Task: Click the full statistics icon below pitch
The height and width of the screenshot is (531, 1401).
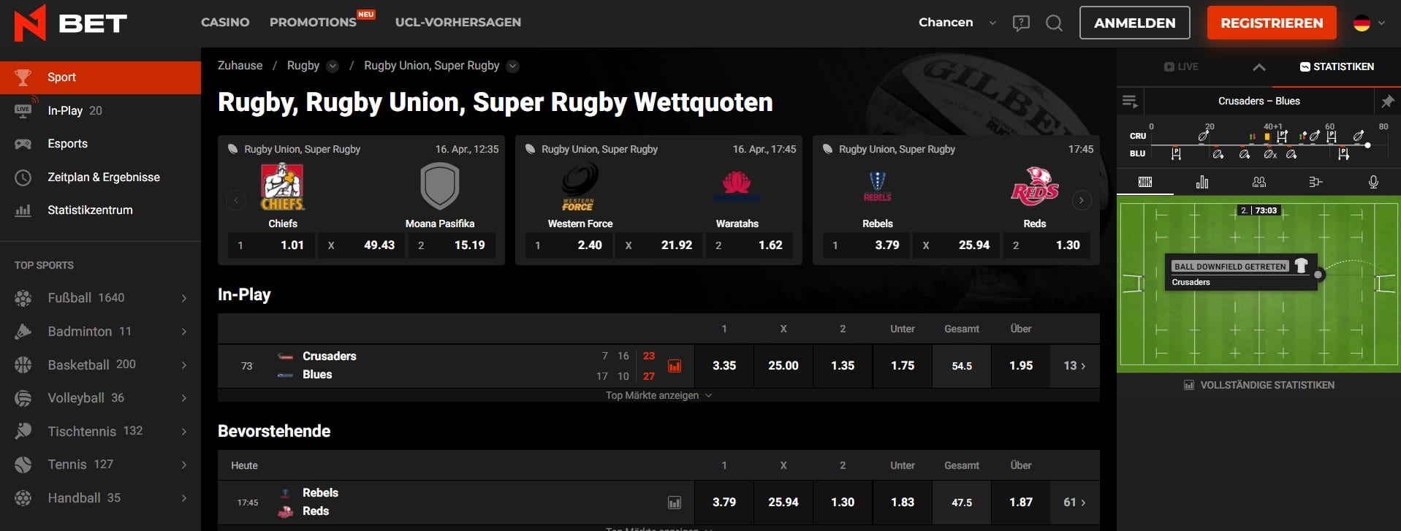Action: pyautogui.click(x=1189, y=385)
